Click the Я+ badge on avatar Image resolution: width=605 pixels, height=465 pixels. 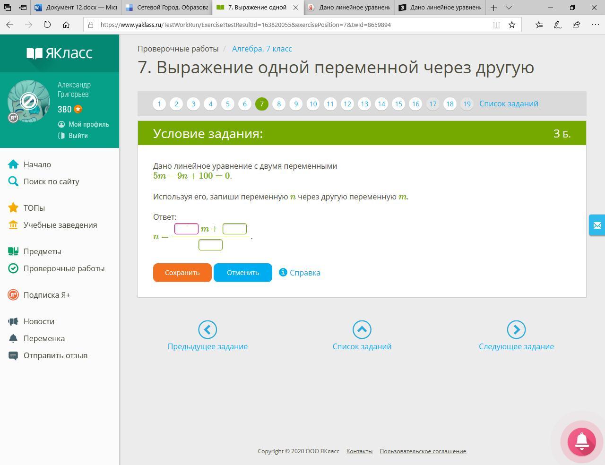point(13,118)
